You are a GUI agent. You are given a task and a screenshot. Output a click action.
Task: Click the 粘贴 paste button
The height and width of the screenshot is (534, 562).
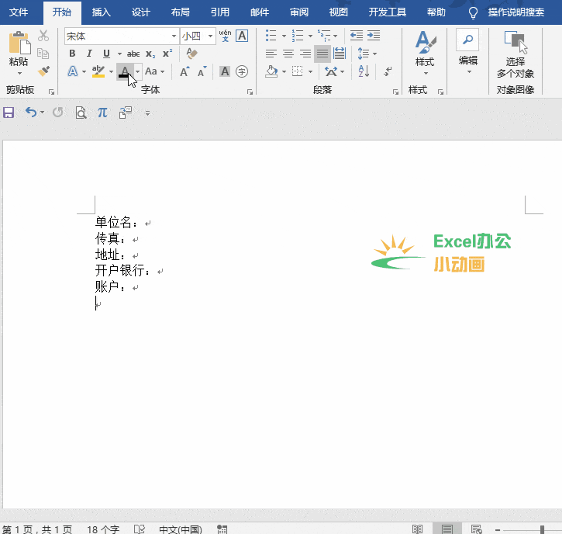18,53
